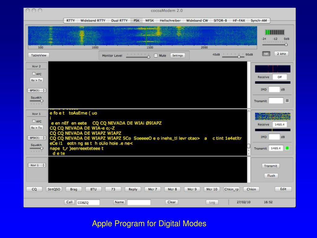317x238 pixels.
Task: Click the Xcvr 1 Receive field showing 1465.4
Action: [x=280, y=125]
